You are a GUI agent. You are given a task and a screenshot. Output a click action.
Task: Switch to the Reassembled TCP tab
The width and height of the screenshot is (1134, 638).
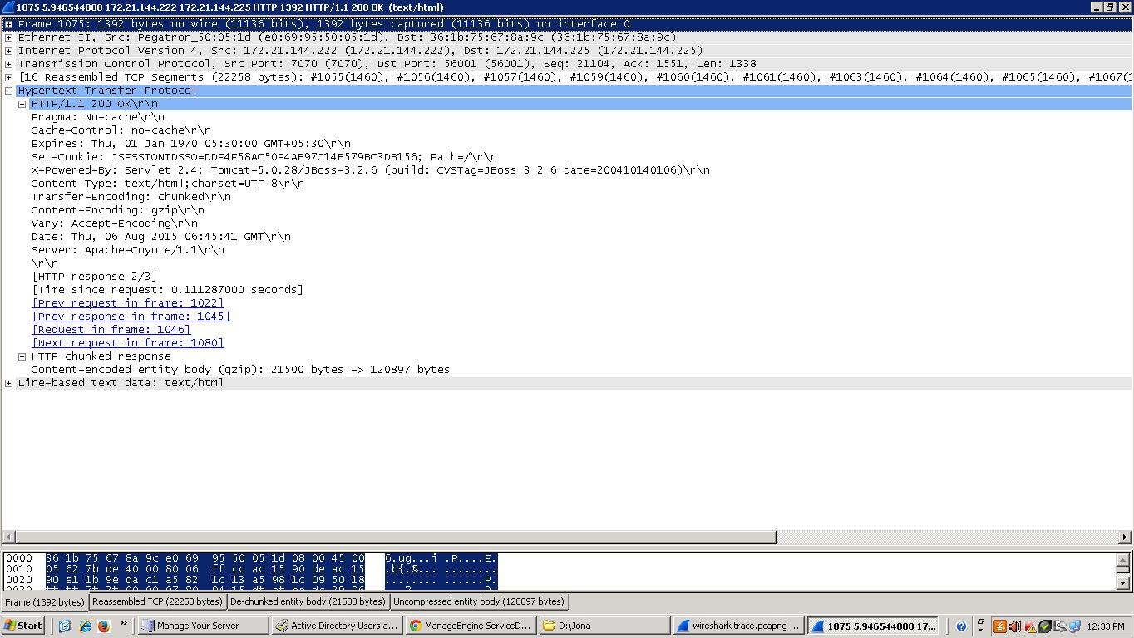[x=157, y=601]
